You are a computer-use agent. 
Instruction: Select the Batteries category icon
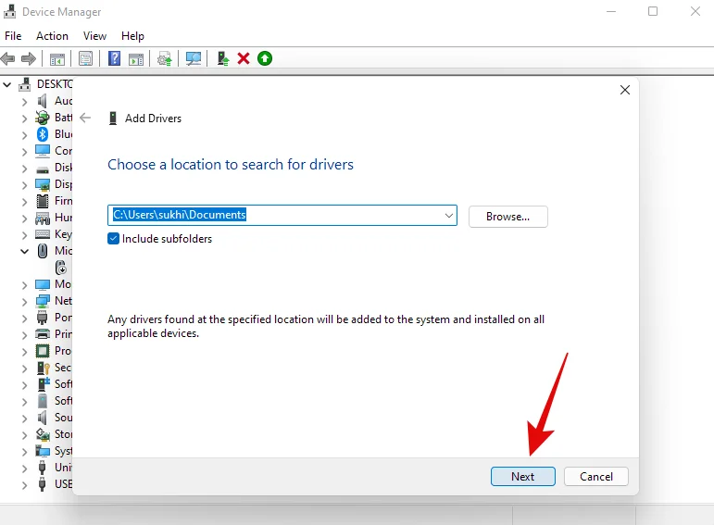point(43,118)
